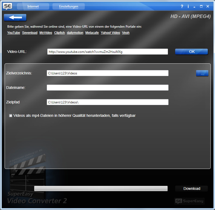Maximize the SuperEasy window

click(x=201, y=6)
